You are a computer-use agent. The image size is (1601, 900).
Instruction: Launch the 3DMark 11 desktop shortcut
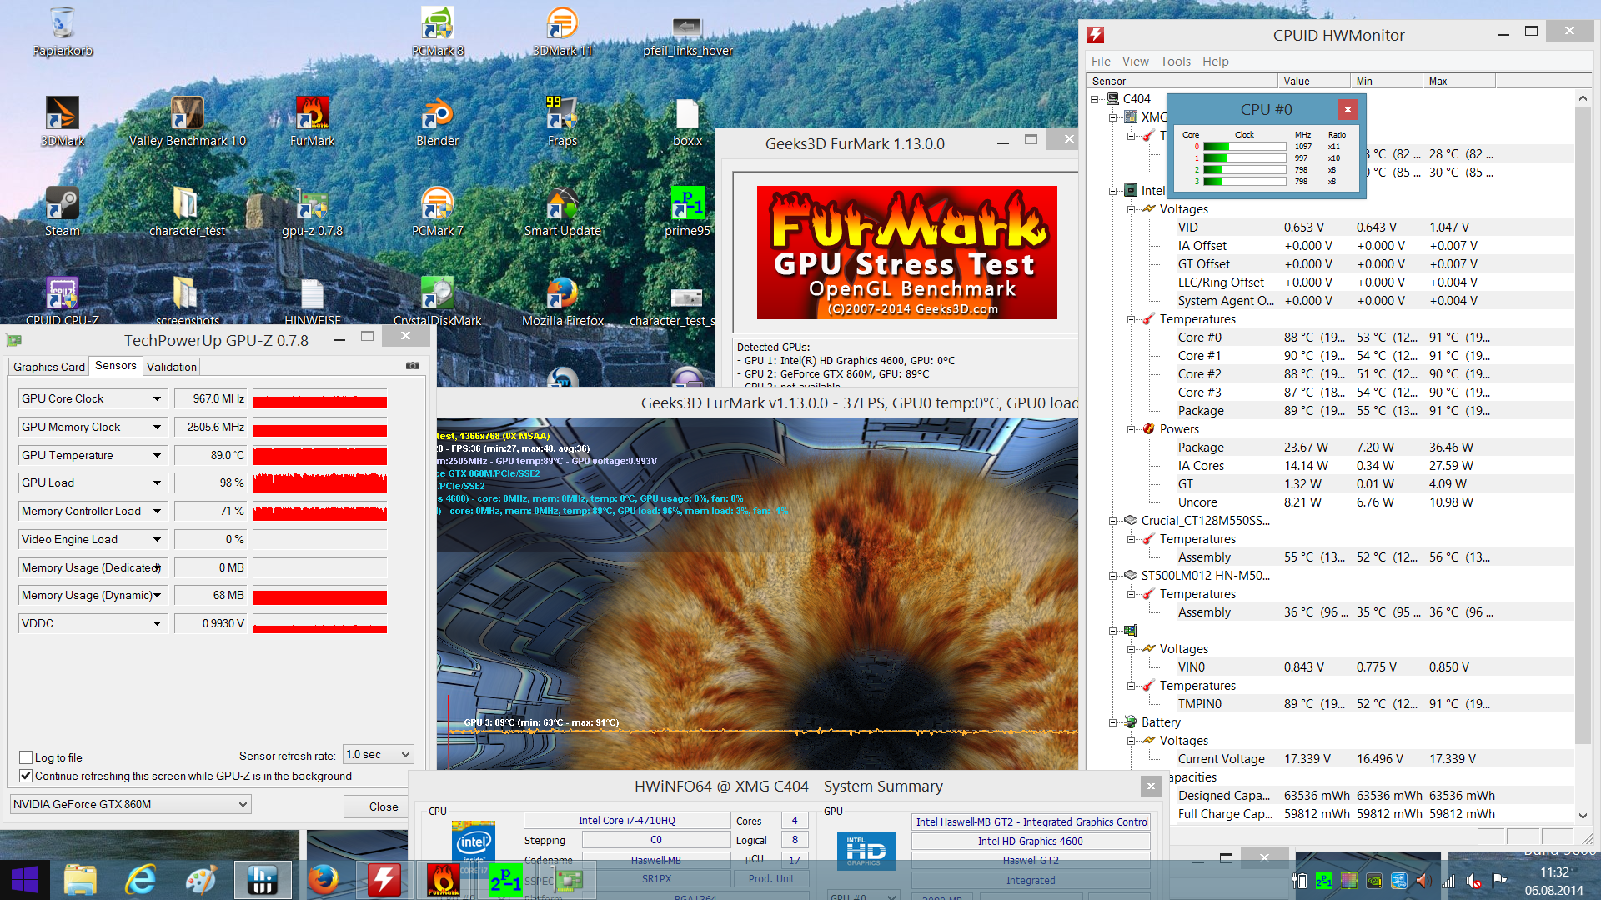[x=563, y=32]
